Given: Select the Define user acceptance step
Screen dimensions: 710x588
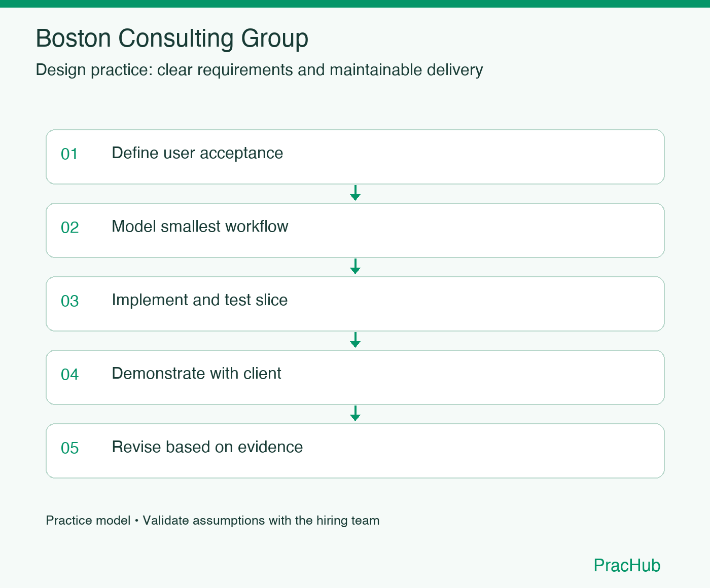Looking at the screenshot, I should click(x=355, y=157).
